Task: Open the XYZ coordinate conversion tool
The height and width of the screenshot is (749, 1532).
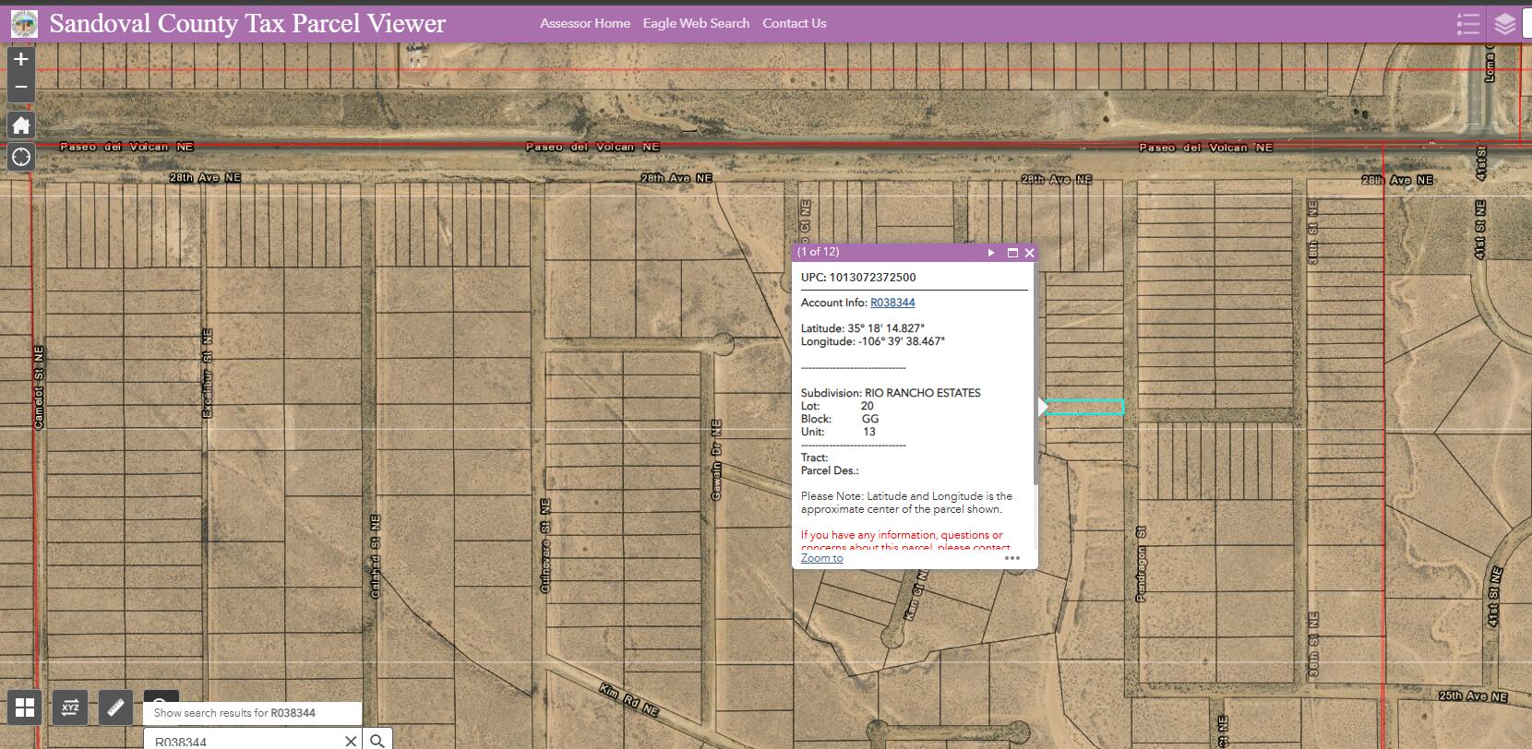Action: tap(70, 707)
